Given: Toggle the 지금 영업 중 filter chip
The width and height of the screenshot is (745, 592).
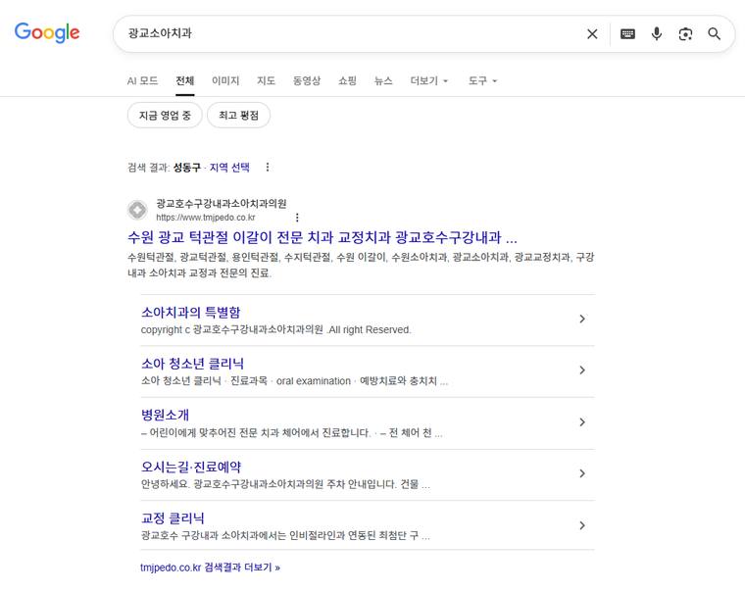Looking at the screenshot, I should pos(165,116).
